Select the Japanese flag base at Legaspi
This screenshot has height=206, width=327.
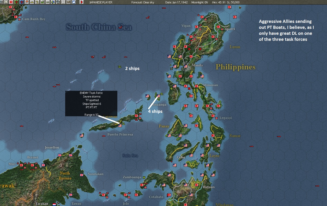pos(213,115)
